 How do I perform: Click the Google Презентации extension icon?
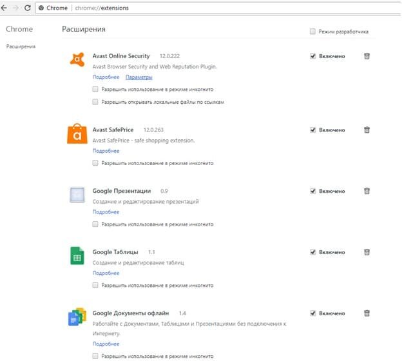[77, 195]
